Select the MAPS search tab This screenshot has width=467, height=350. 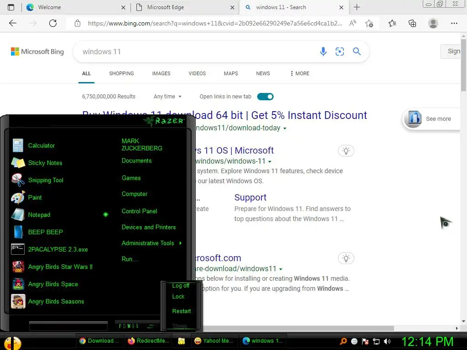pos(231,73)
